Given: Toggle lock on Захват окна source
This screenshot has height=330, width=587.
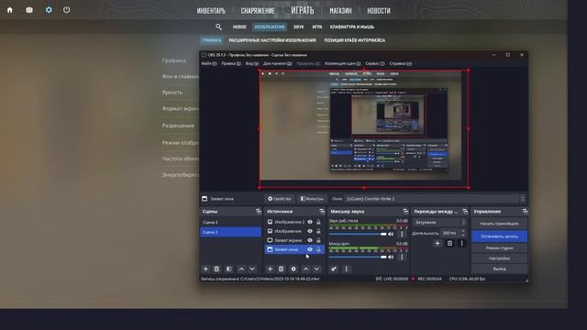Looking at the screenshot, I should pos(318,249).
